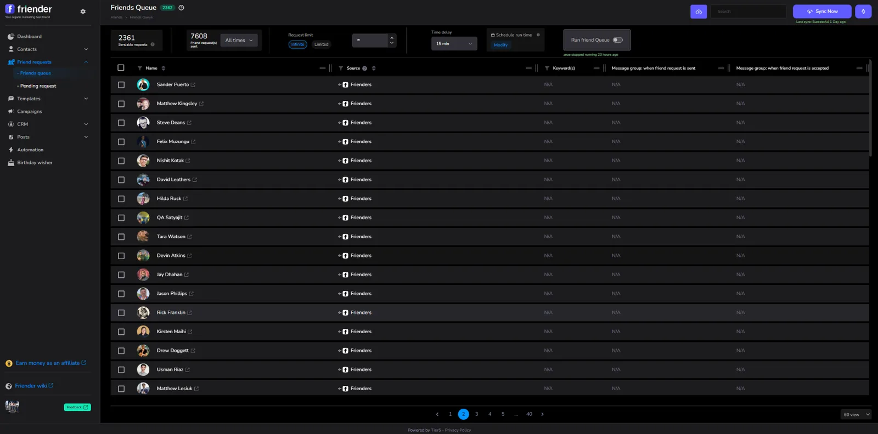Collapse the Friend requests menu chevron
Viewport: 878px width, 434px height.
86,62
